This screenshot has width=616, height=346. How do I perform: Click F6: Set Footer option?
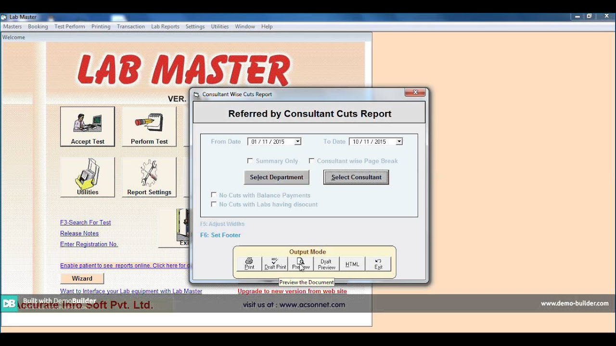coord(220,235)
